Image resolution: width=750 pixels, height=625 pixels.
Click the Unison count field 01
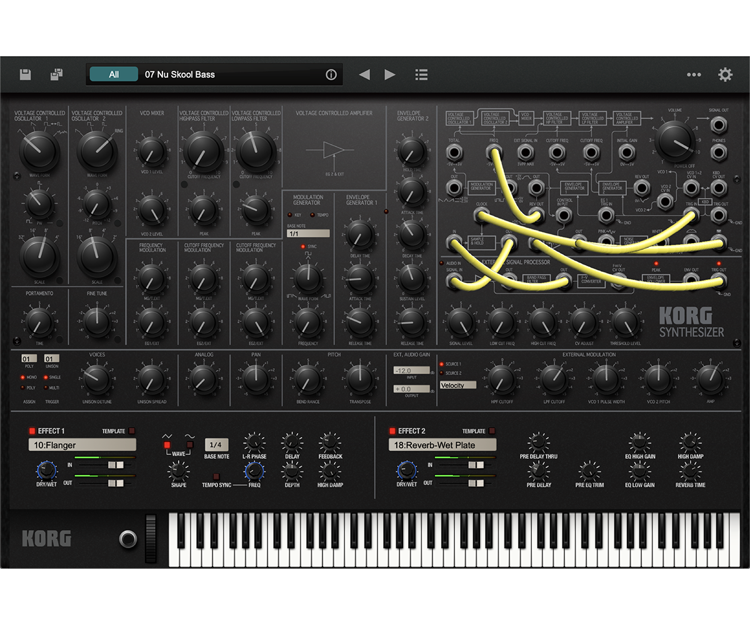(x=51, y=359)
